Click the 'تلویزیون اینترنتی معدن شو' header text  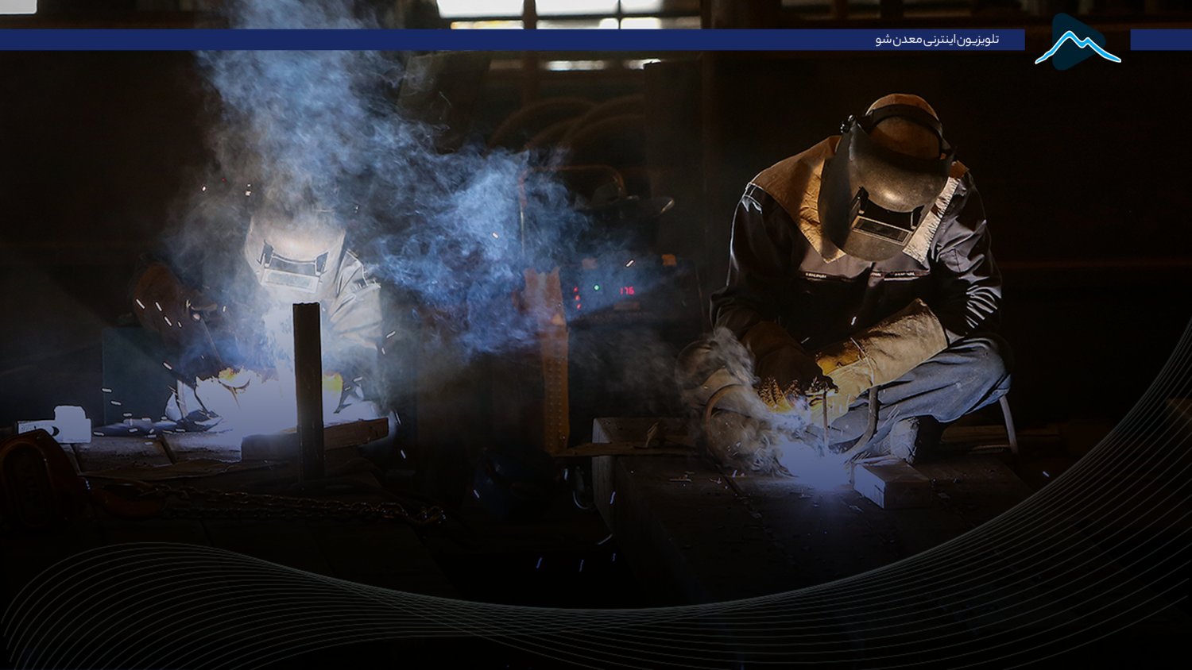coord(937,40)
